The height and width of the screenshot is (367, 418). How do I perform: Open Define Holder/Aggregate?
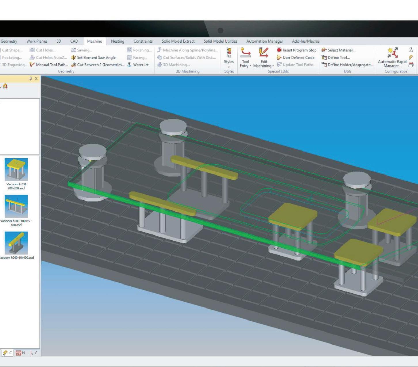click(347, 65)
